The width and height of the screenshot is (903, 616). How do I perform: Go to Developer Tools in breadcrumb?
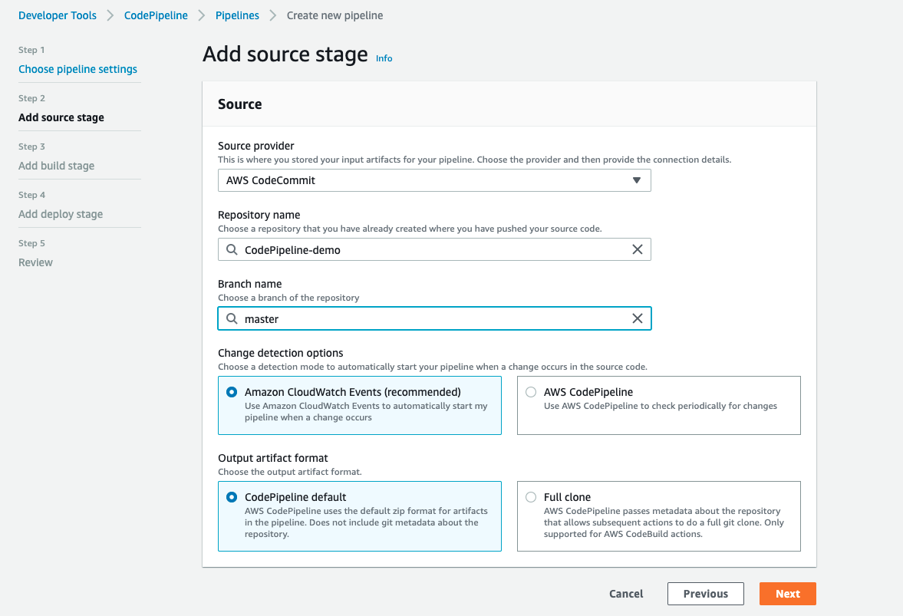point(58,15)
